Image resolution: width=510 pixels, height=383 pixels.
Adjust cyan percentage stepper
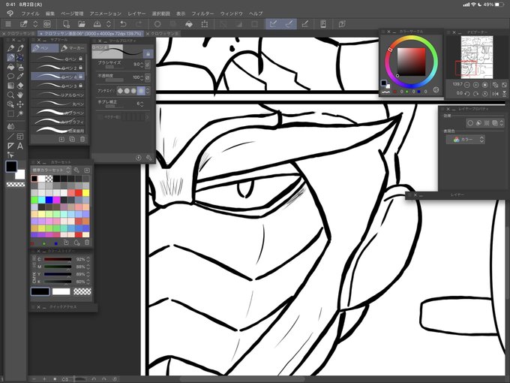tap(88, 259)
